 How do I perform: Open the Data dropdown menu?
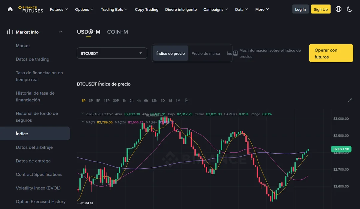pyautogui.click(x=241, y=9)
